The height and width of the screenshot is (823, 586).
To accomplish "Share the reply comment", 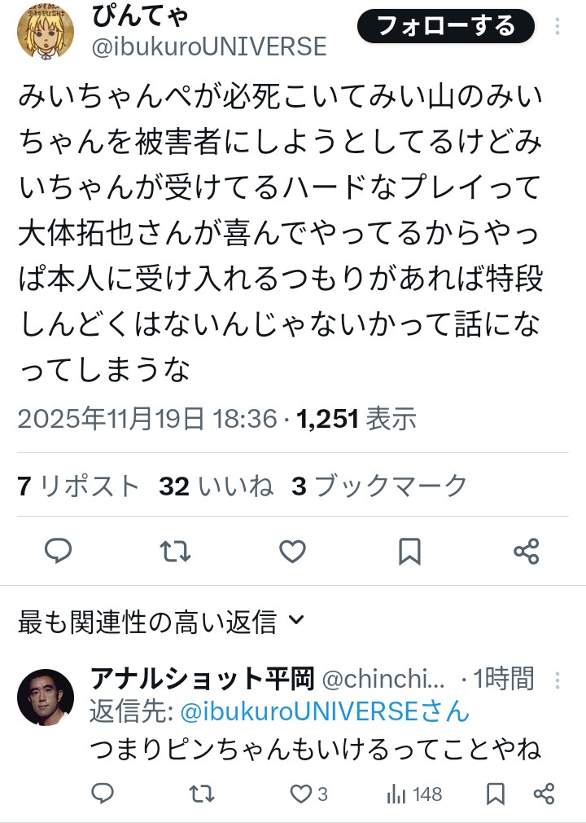I will point(544,794).
